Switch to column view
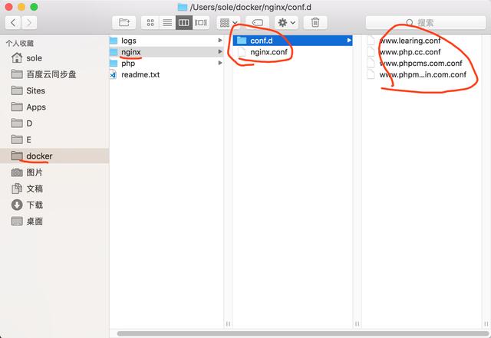 pos(184,22)
